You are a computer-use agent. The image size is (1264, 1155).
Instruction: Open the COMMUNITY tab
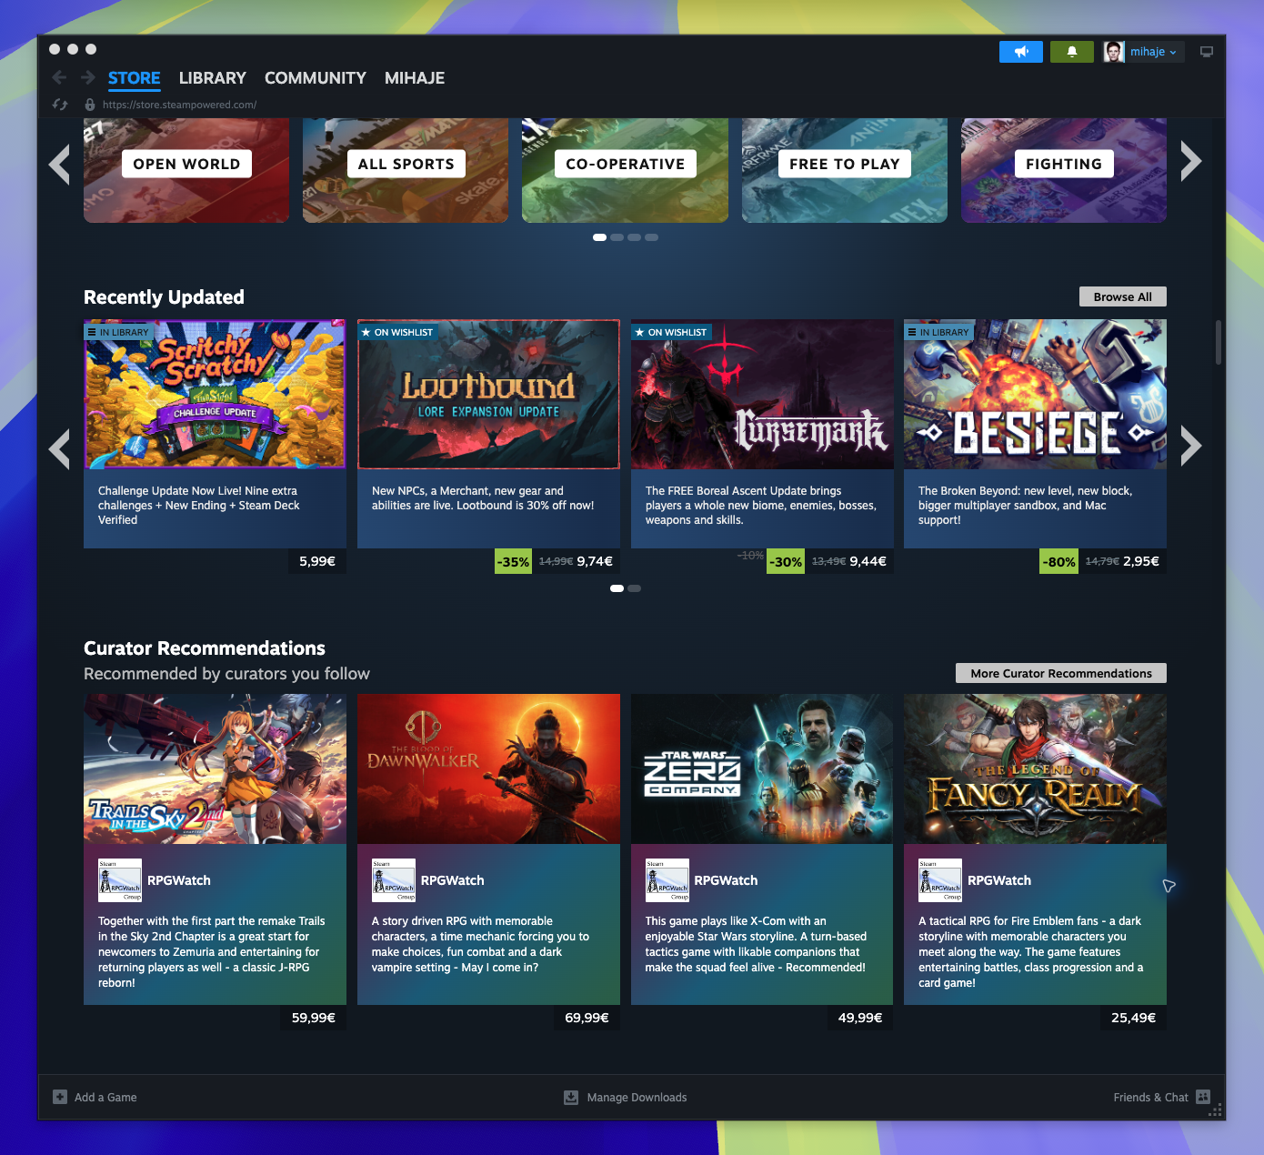click(x=316, y=78)
